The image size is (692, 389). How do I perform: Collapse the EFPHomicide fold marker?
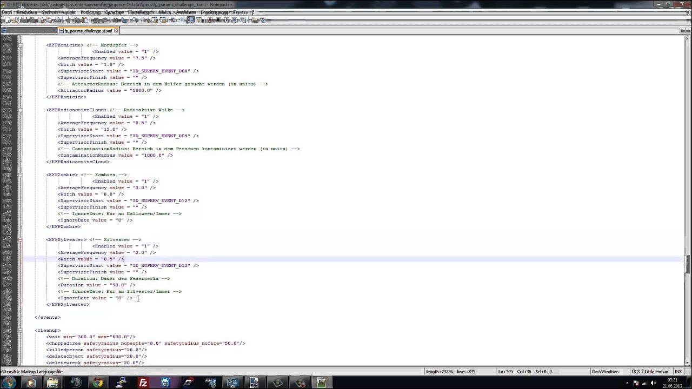(x=20, y=45)
